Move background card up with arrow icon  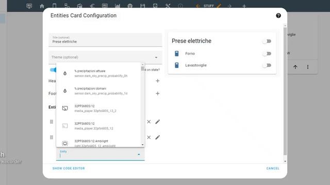(295, 67)
